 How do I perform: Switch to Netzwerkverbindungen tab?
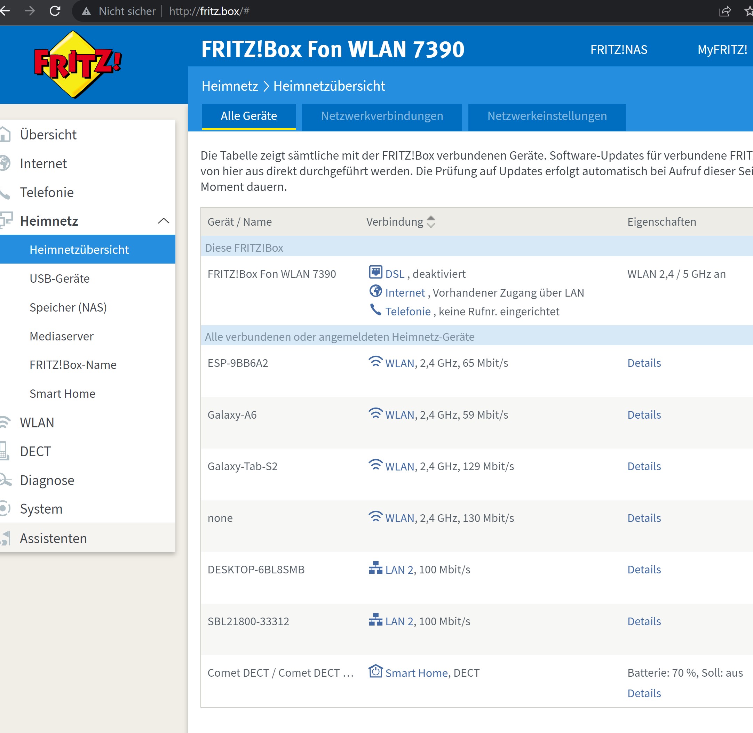pos(382,116)
